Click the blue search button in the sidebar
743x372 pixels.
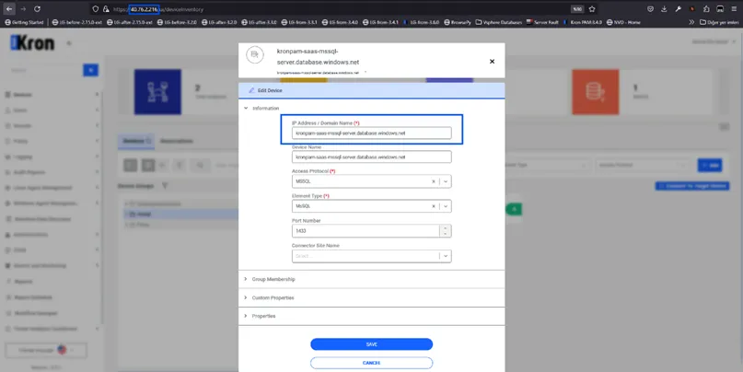(x=90, y=70)
